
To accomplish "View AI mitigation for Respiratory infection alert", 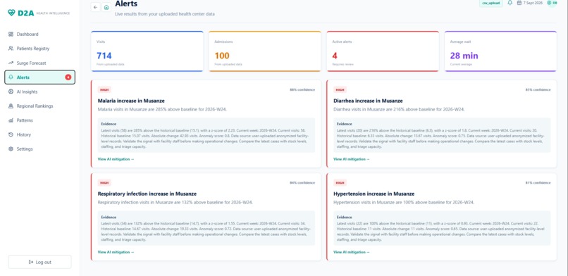I will pos(116,252).
